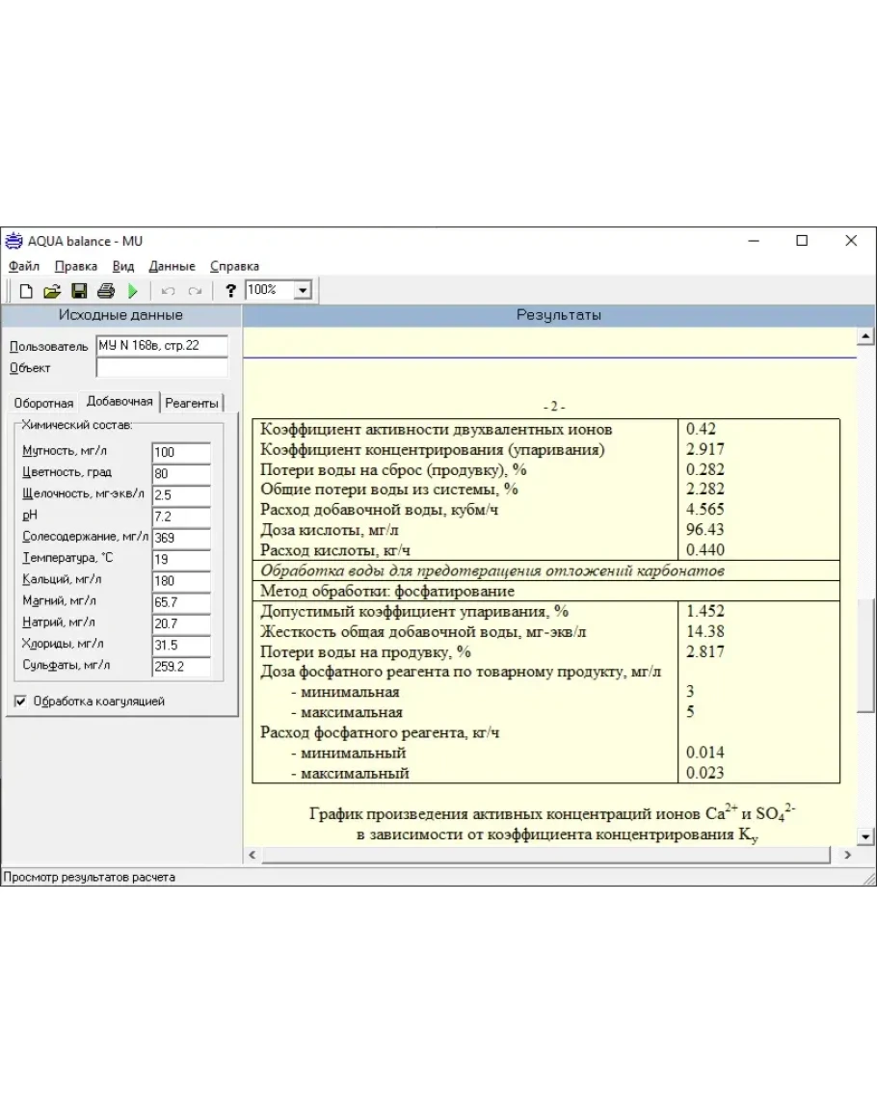Click the horizontal scrollbar right arrow
The height and width of the screenshot is (1113, 877).
coord(847,855)
